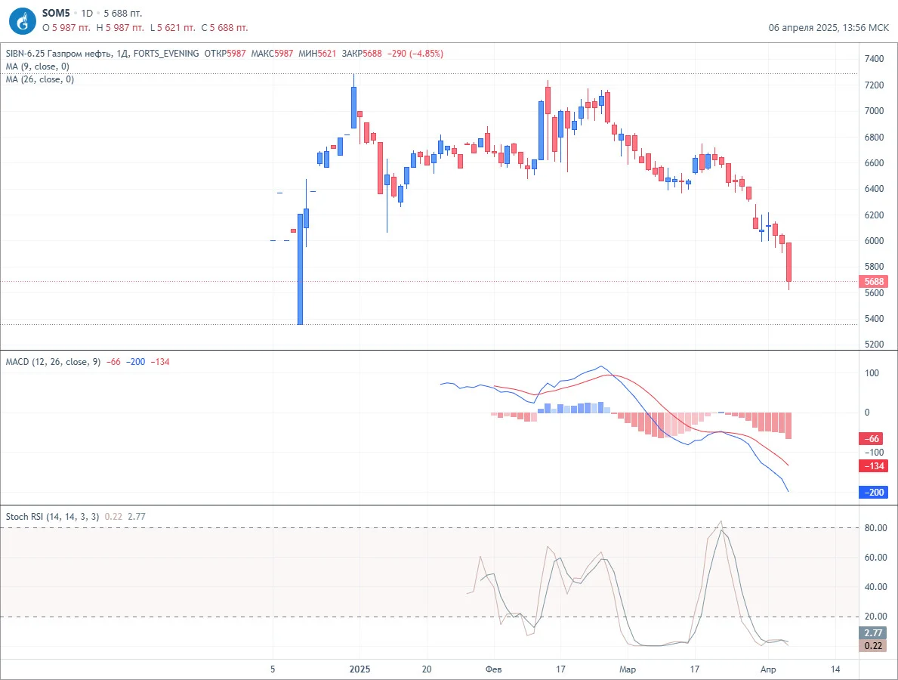Open the Stoch RSI (14, 14, 3, 3) legend

tap(52, 517)
